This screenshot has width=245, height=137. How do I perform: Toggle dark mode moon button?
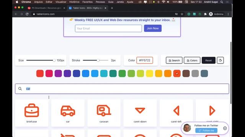point(220,60)
